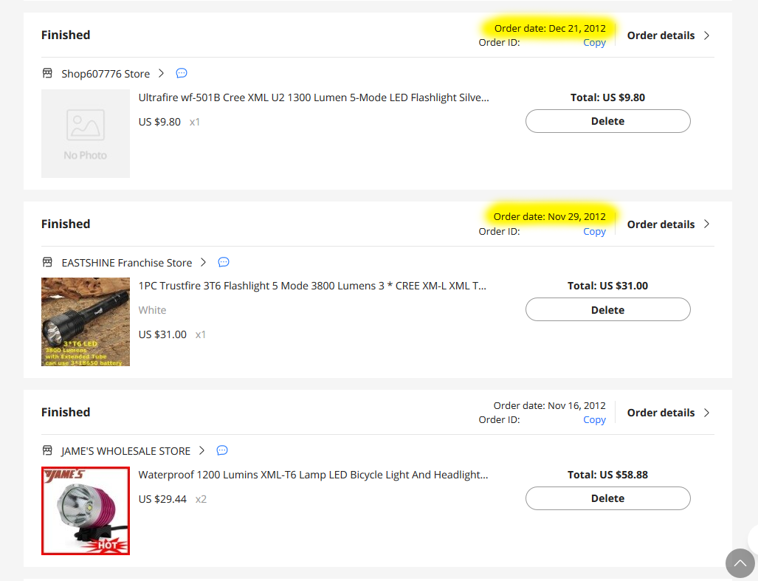This screenshot has width=758, height=581.
Task: Open JAME'S bicycle headlight product image
Action: tap(86, 511)
